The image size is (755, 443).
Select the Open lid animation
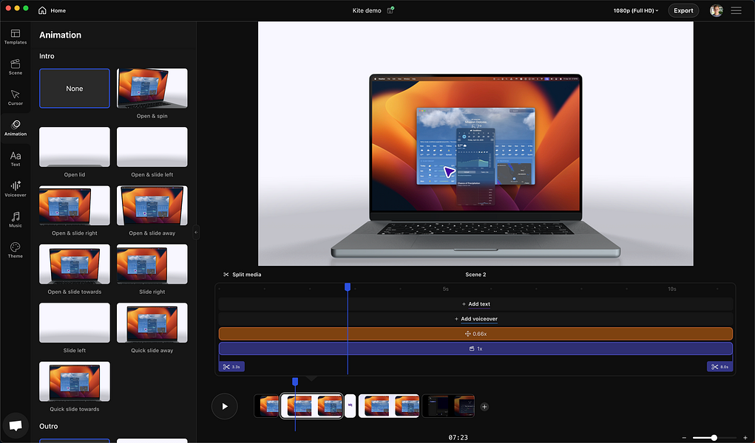click(75, 147)
